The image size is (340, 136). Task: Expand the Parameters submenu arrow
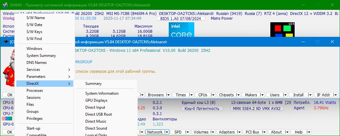click(69, 77)
